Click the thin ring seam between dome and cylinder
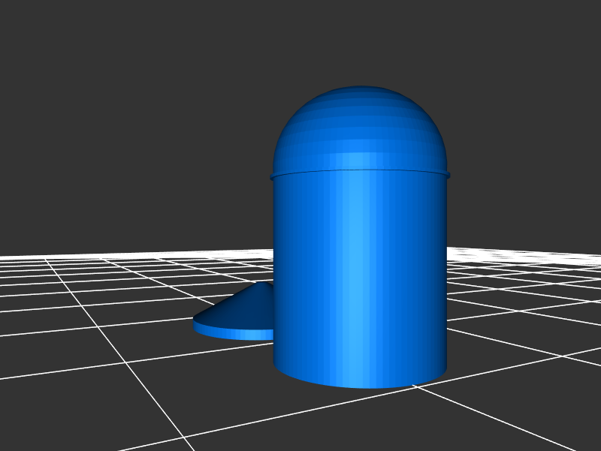The width and height of the screenshot is (601, 451). coord(361,172)
